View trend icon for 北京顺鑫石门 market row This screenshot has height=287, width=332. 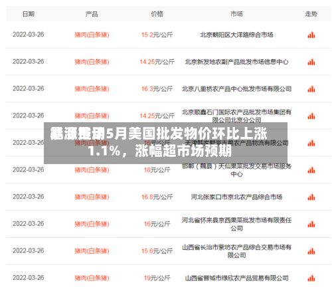[x=311, y=116]
